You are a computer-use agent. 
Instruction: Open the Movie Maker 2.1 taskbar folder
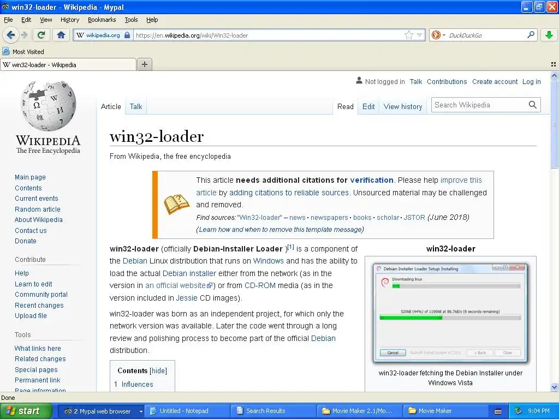[359, 411]
